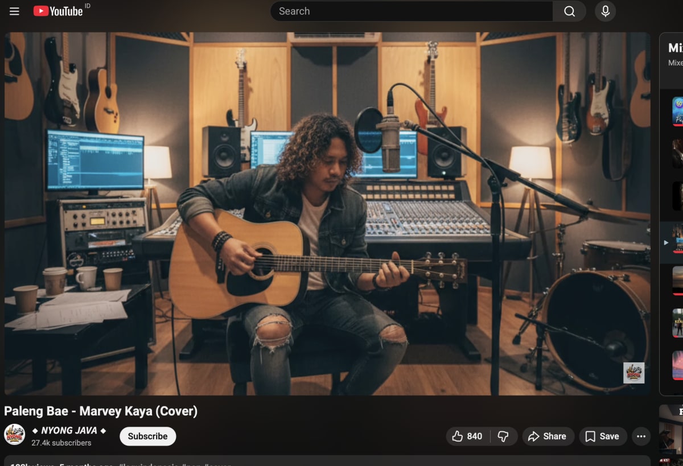The width and height of the screenshot is (683, 466).
Task: Click the video player to pause
Action: point(327,213)
